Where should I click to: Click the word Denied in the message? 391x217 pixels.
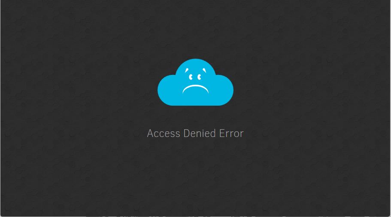(200, 134)
